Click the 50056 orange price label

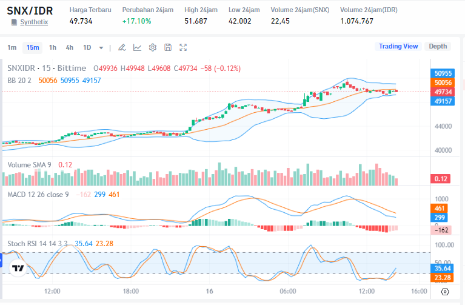click(x=443, y=82)
